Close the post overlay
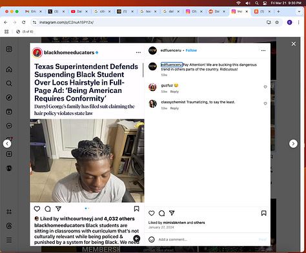306x253 pixels. pos(294,44)
